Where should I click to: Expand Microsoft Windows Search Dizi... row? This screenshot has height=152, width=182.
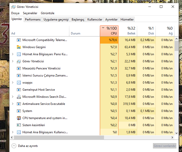point(13,97)
